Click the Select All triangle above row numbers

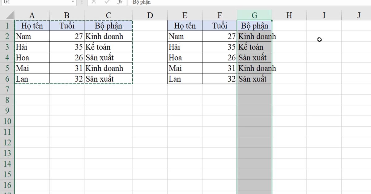pyautogui.click(x=9, y=15)
